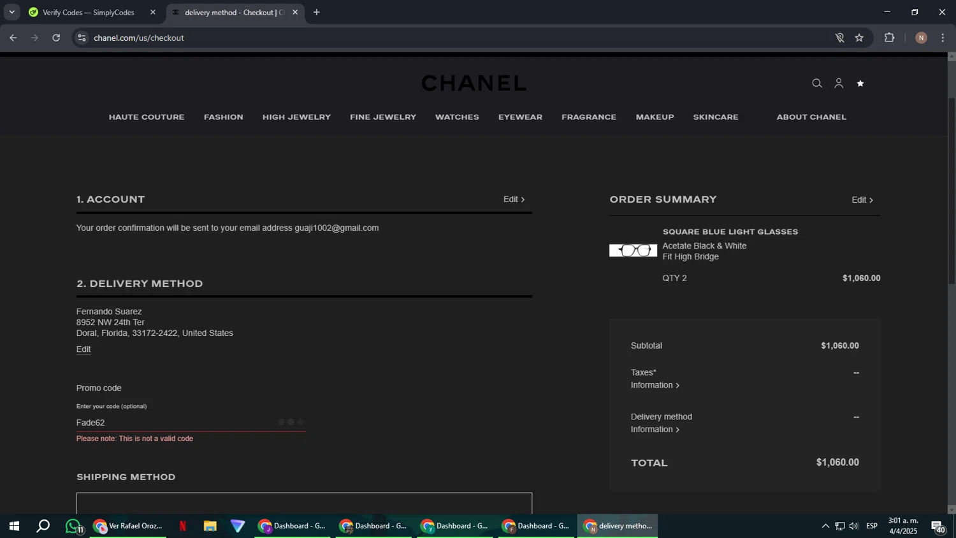Image resolution: width=956 pixels, height=538 pixels.
Task: Select the delivery method - Checkout tab
Action: (x=234, y=12)
